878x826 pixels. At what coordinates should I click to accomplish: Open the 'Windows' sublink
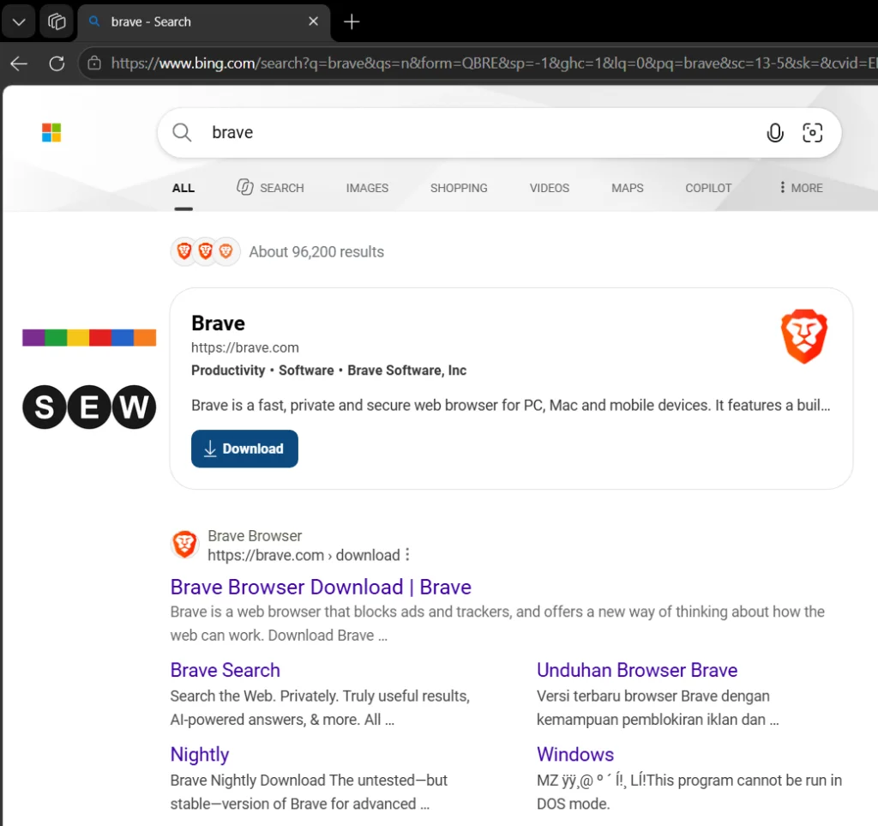(575, 754)
